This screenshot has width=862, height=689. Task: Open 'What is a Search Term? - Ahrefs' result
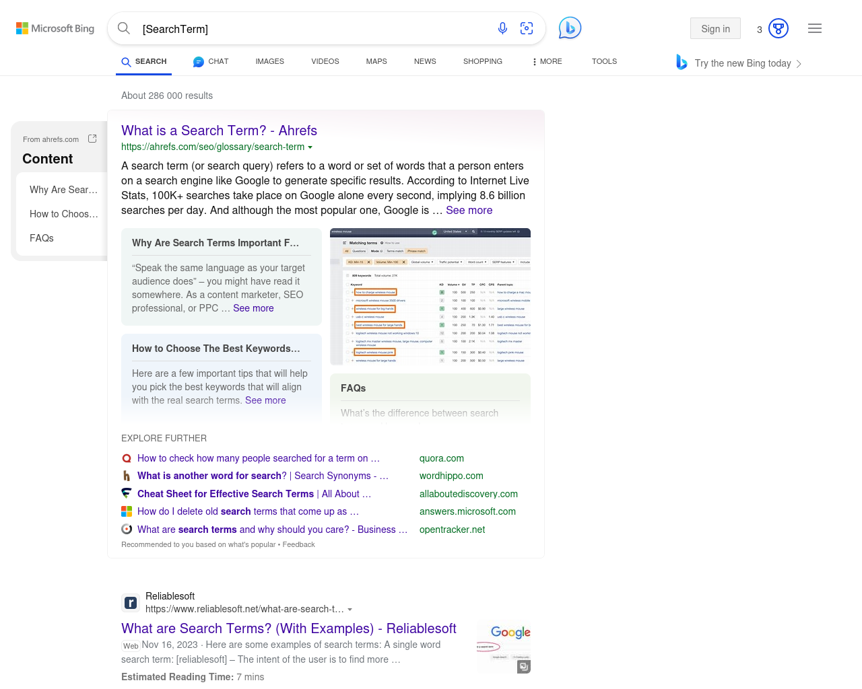[219, 131]
